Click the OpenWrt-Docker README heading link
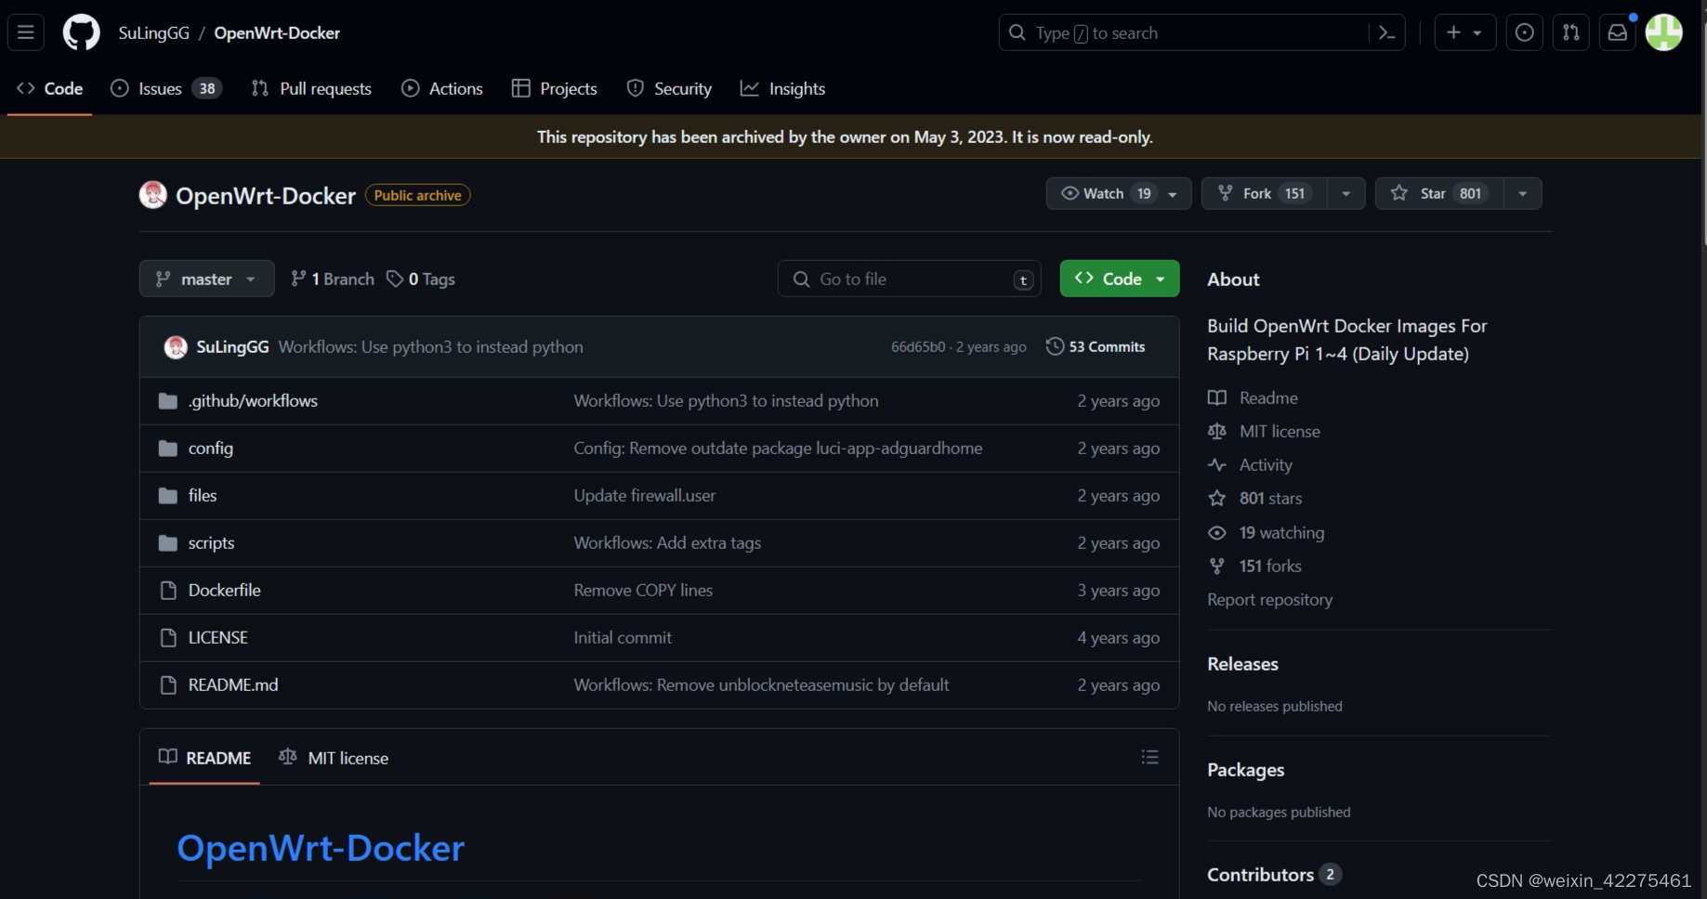 [321, 849]
